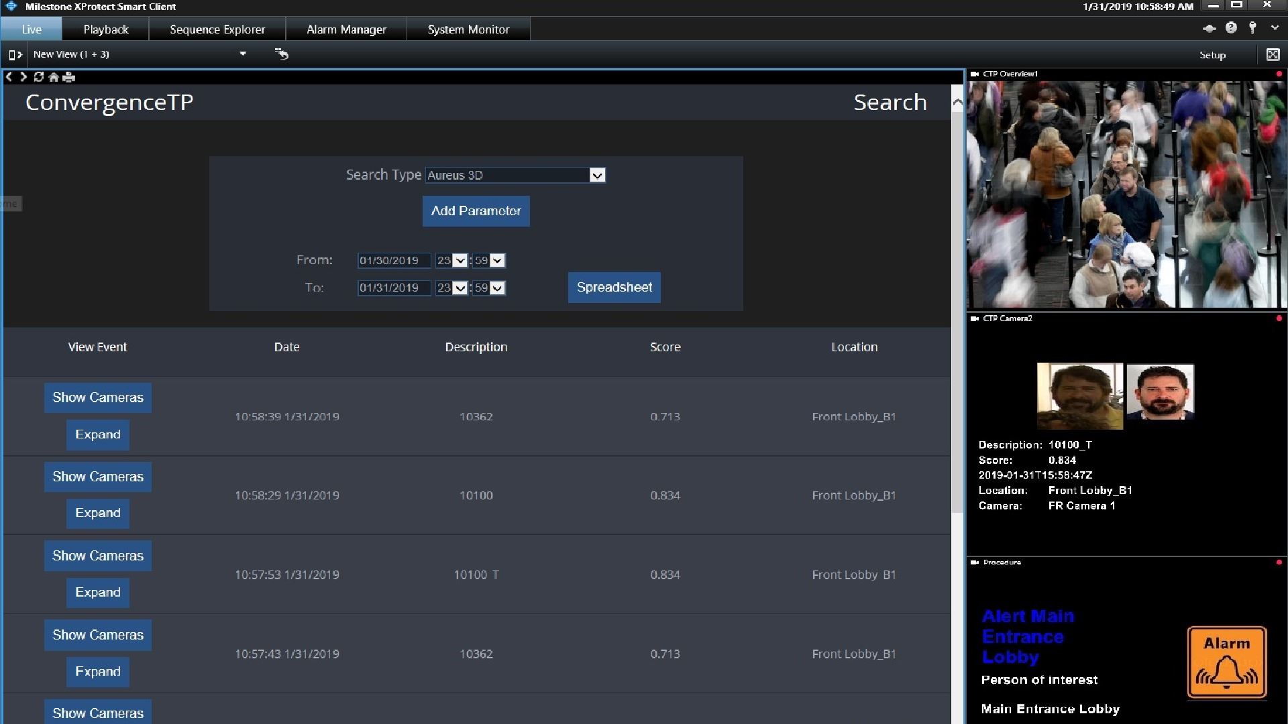Expand the 10:58:29 event row
1288x724 pixels.
pyautogui.click(x=98, y=514)
